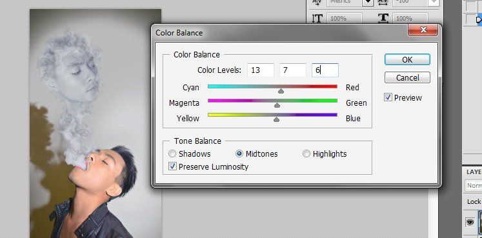Switch to the Layers panel tab
Image resolution: width=482 pixels, height=238 pixels.
(474, 172)
